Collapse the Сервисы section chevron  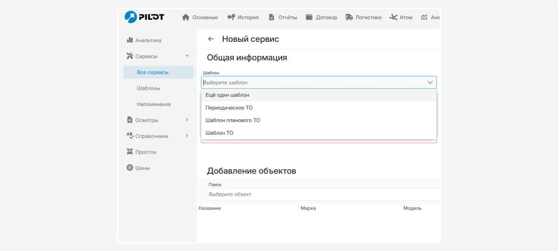(x=187, y=56)
